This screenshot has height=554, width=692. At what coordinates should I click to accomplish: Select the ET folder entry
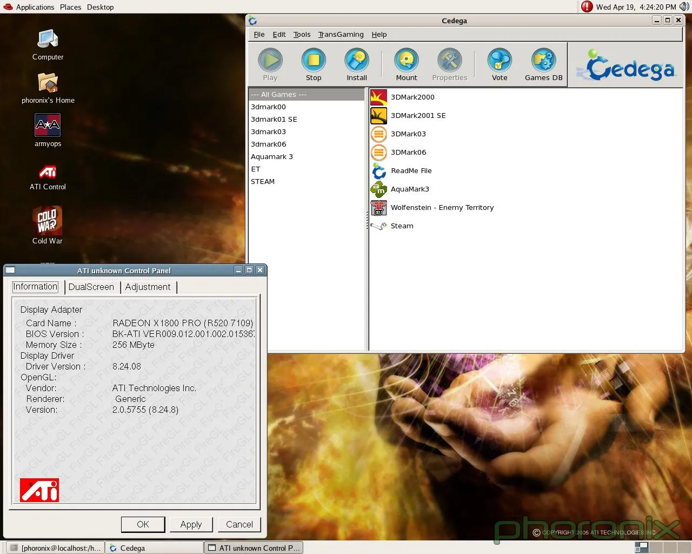pos(307,169)
